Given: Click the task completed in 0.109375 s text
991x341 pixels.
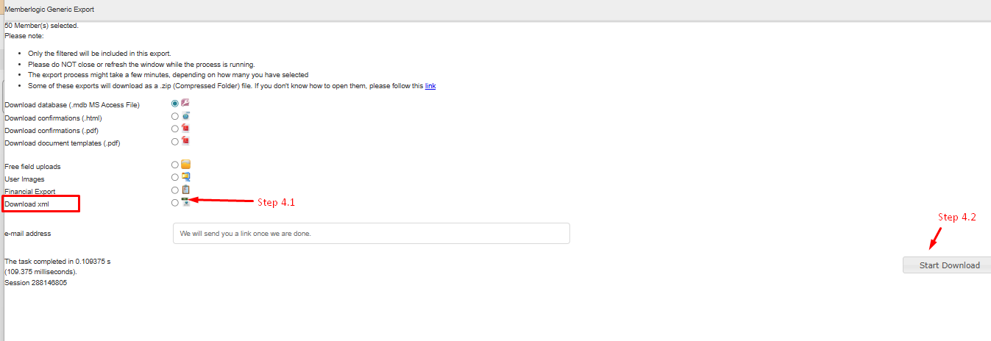Looking at the screenshot, I should pos(57,262).
